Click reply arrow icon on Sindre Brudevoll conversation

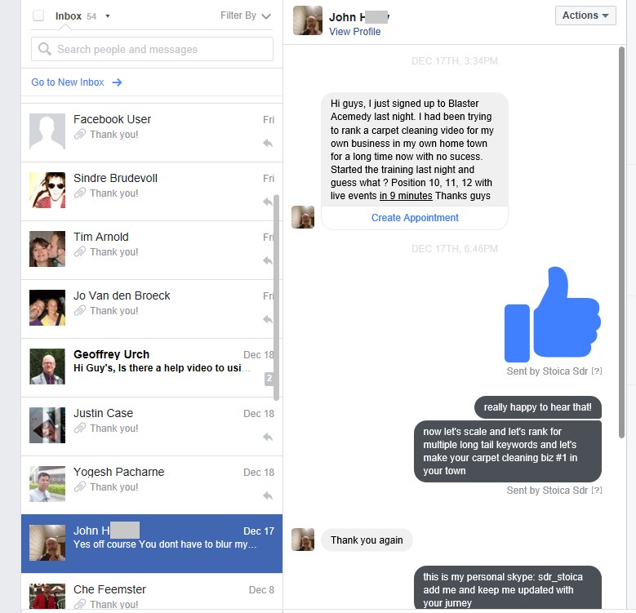(x=268, y=202)
